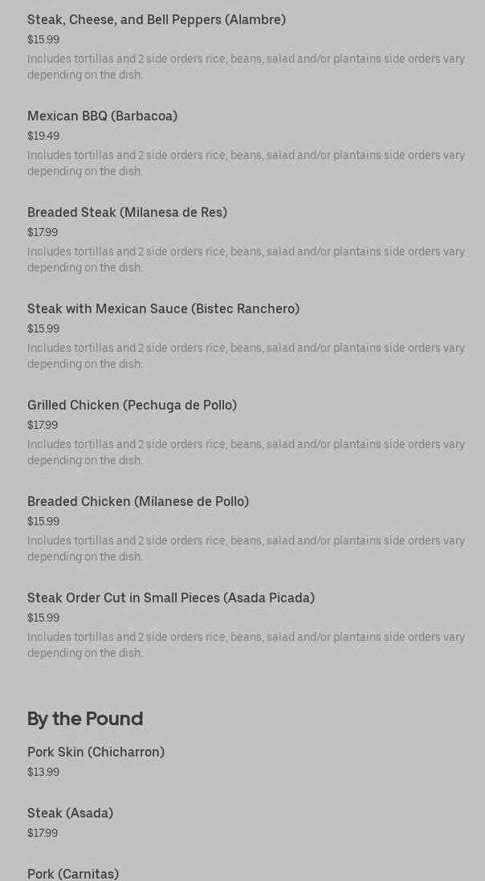
Task: Select Pork Skin (Chicharron) by the pound
Action: [x=96, y=753]
